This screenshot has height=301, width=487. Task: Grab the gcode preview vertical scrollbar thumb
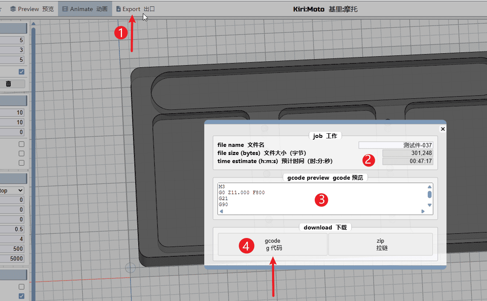(x=429, y=195)
